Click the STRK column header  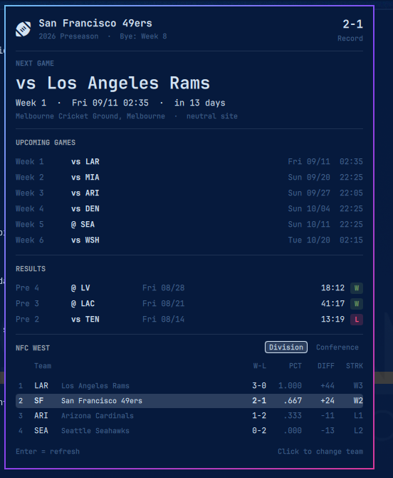tap(355, 366)
